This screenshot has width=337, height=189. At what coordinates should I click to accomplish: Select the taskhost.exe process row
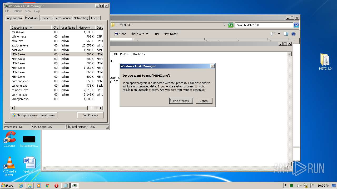(57, 90)
